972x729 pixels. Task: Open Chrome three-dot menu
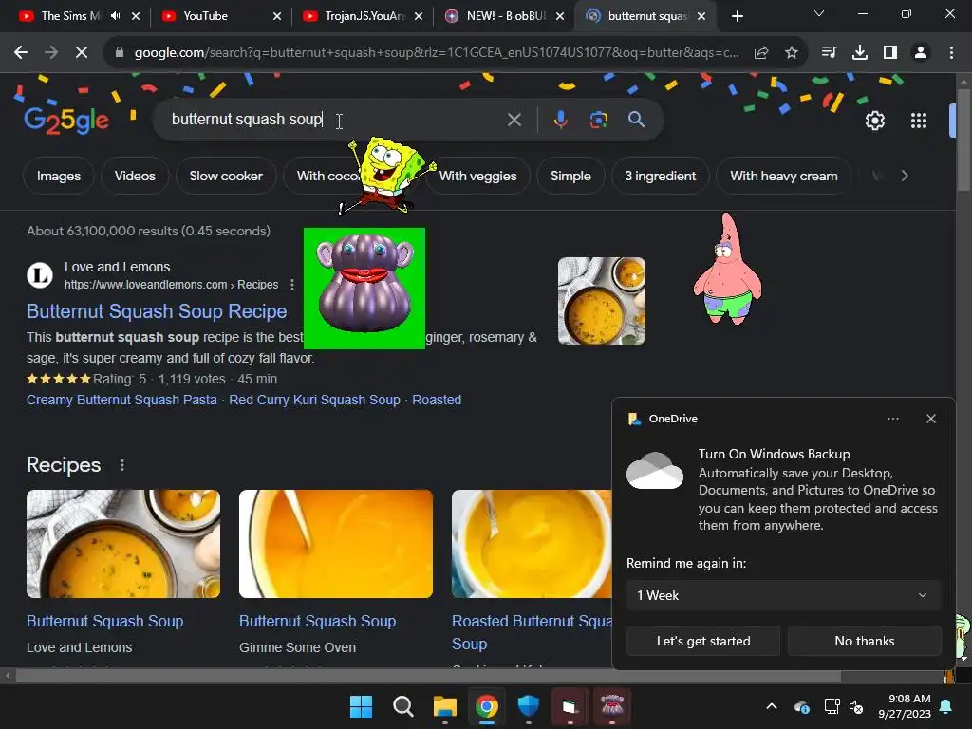[x=951, y=53]
